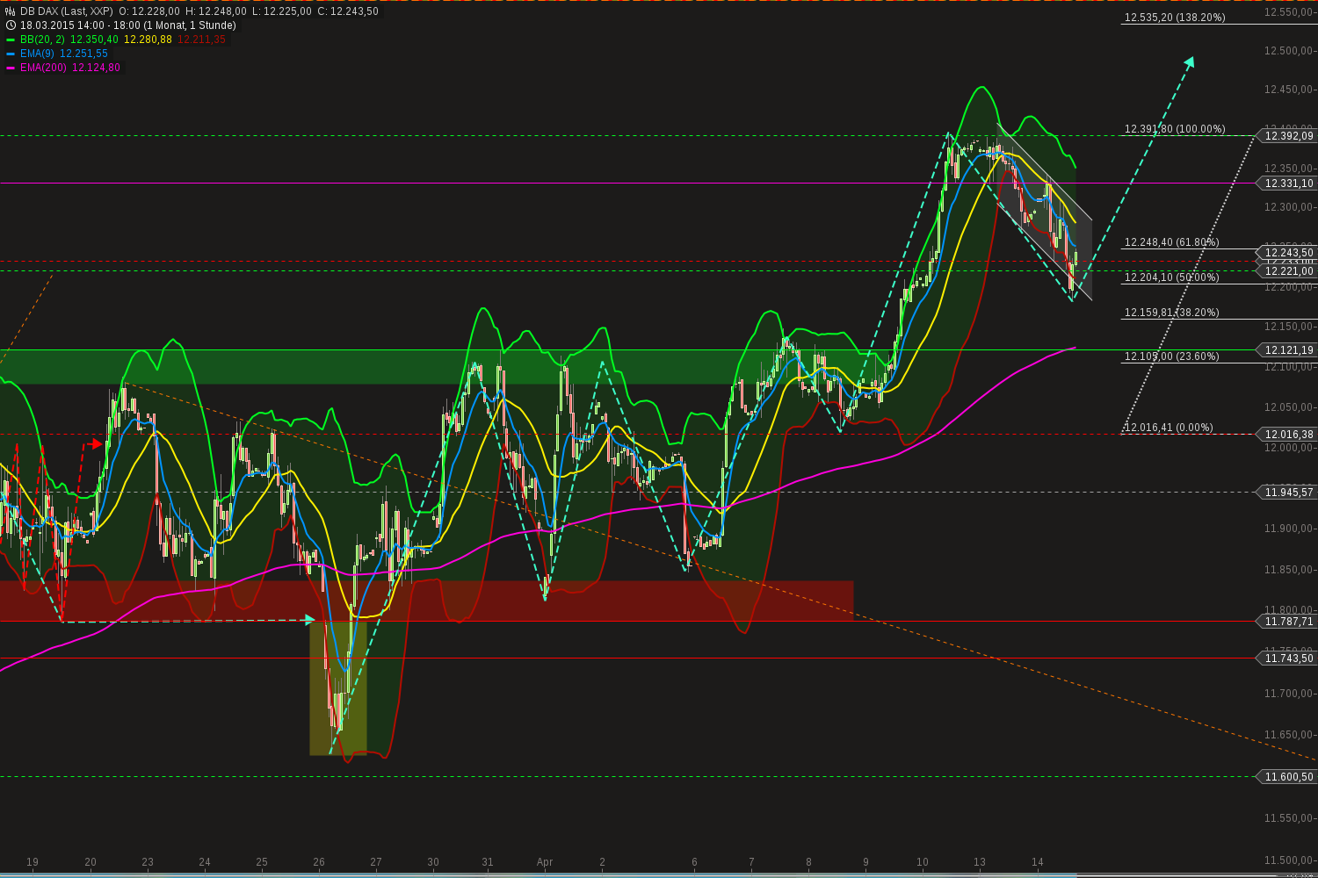This screenshot has height=878, width=1318.
Task: Click the blue EMA(9) legend swatch
Action: point(11,54)
